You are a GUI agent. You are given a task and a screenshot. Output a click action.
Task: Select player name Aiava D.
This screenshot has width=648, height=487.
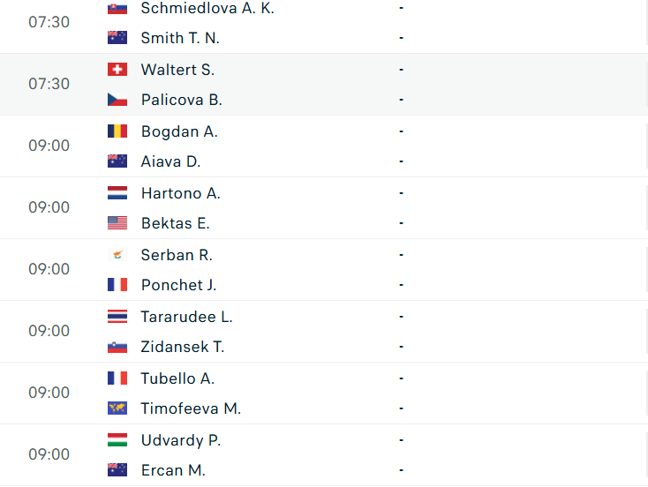coord(170,161)
